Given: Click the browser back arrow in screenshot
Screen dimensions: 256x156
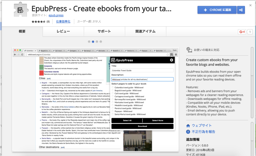Looking at the screenshot, I should tap(15, 54).
